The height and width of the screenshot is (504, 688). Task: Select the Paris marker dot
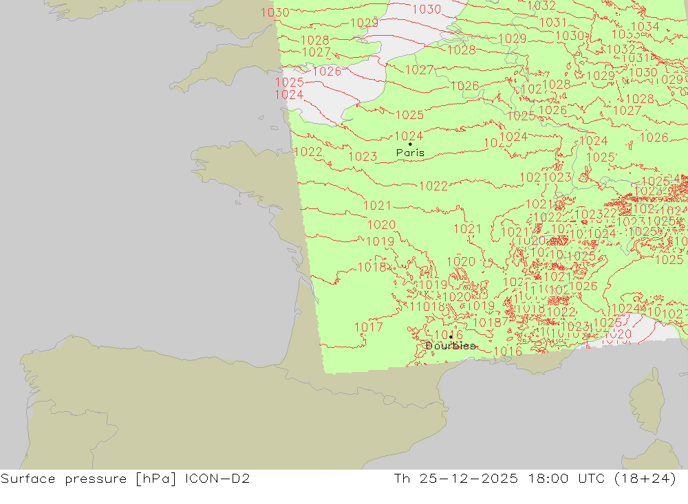coord(410,144)
